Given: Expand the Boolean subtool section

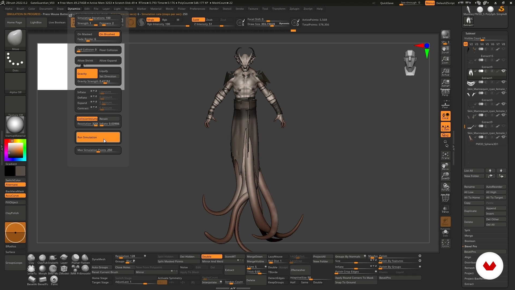Looking at the screenshot, I should pos(470,241).
